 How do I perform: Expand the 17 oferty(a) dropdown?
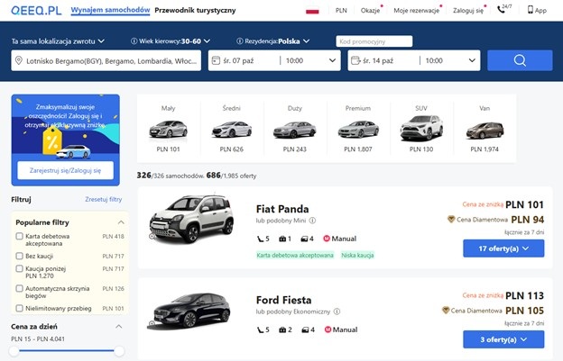[x=503, y=248]
